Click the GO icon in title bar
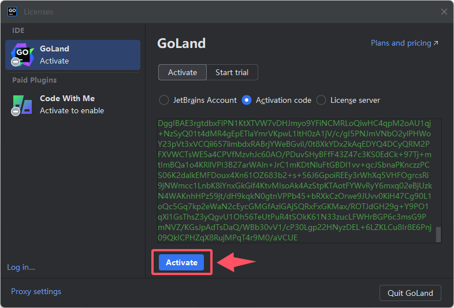The height and width of the screenshot is (308, 454). 12,12
